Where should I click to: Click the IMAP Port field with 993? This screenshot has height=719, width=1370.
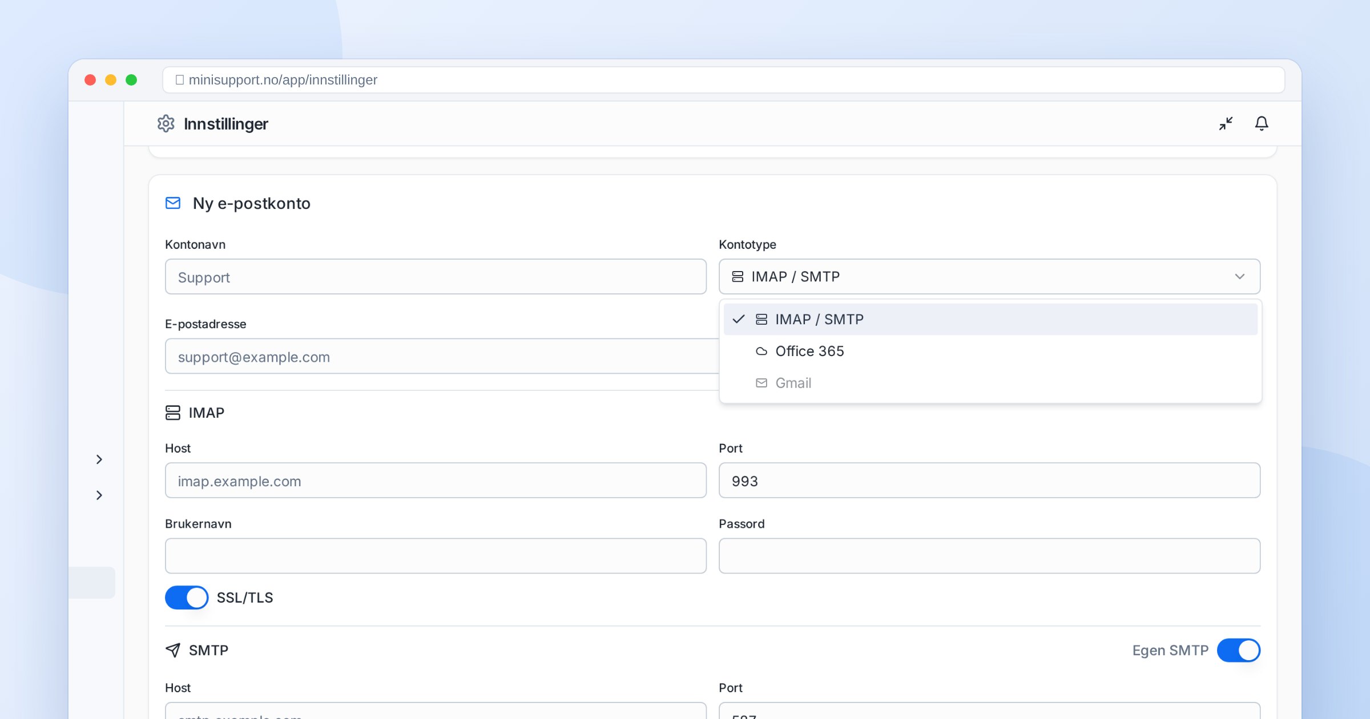point(989,480)
